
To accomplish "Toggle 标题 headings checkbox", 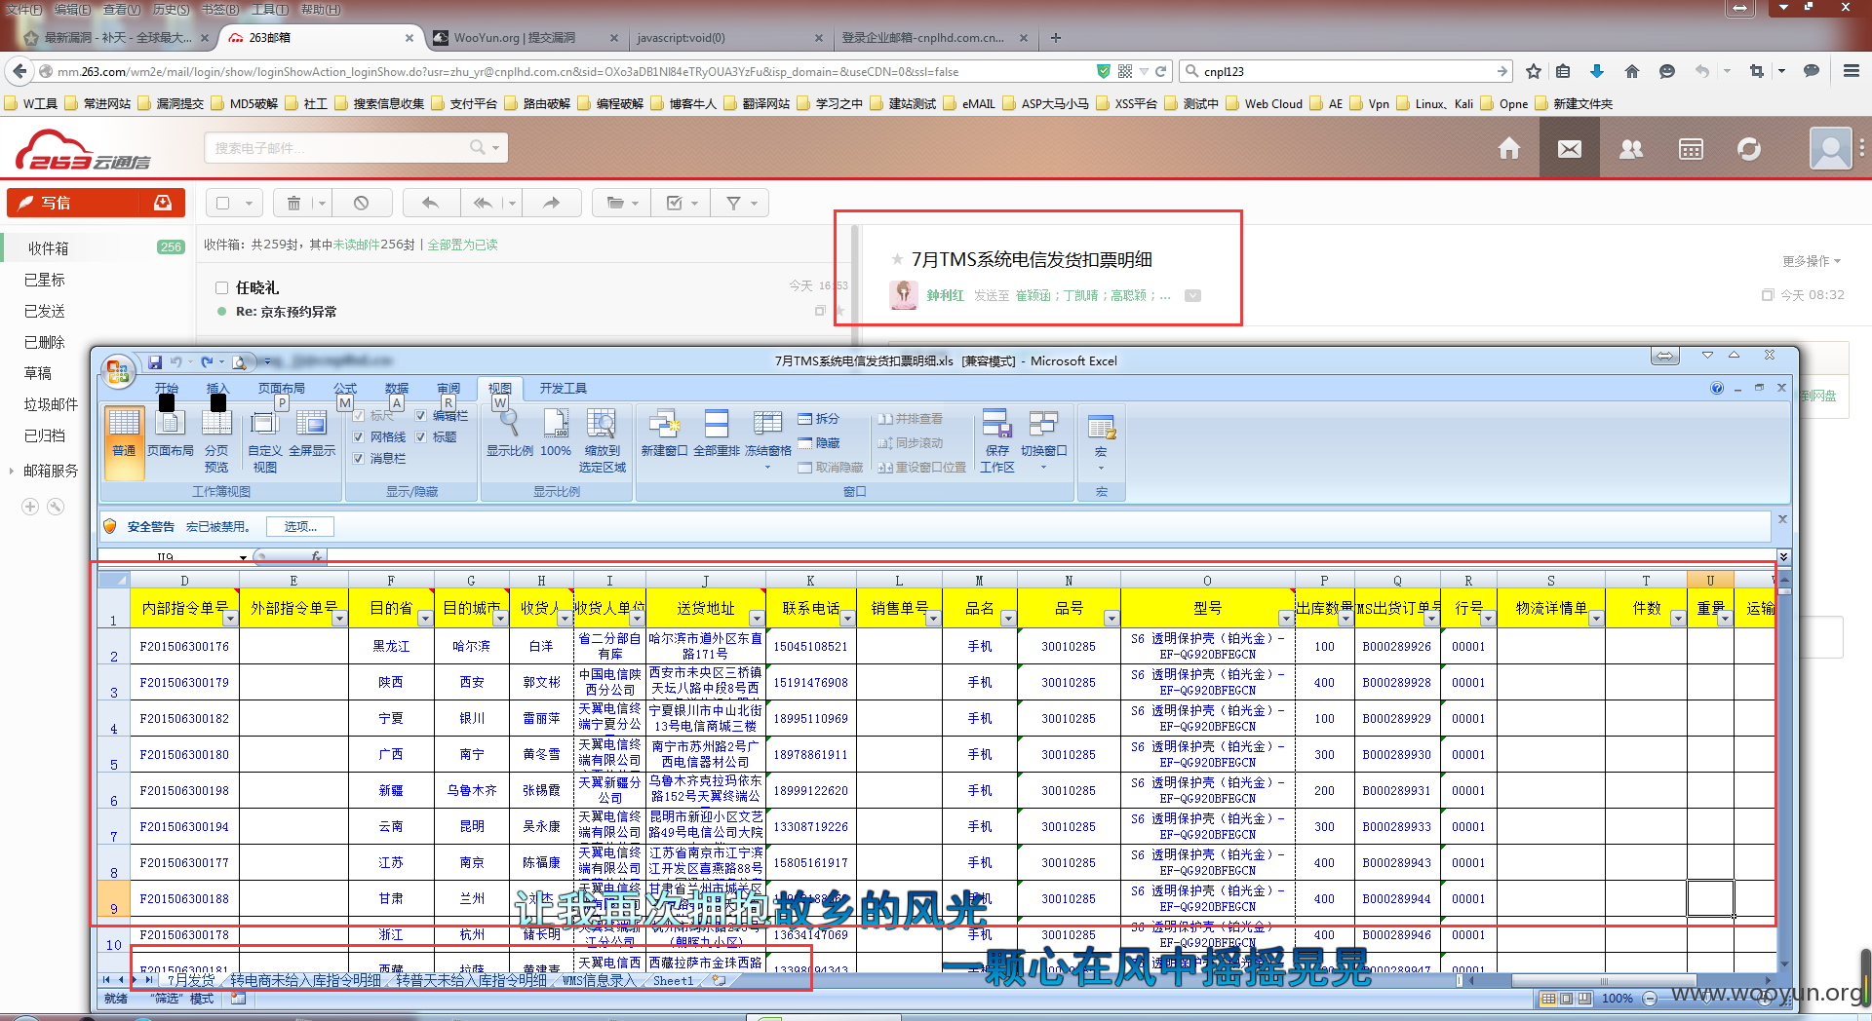I will point(421,437).
